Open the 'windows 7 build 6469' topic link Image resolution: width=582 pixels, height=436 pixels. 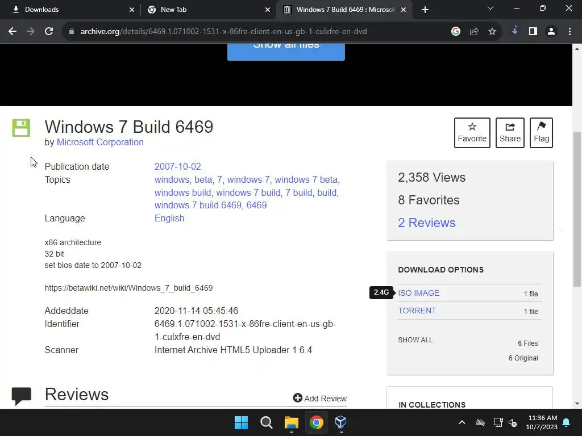click(198, 206)
